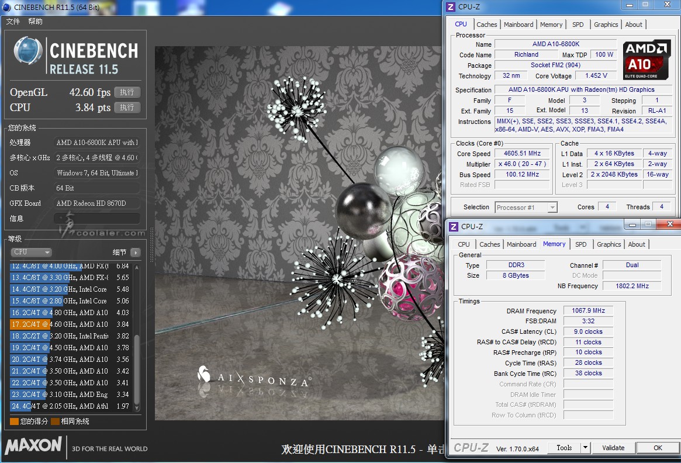The height and width of the screenshot is (463, 681).
Task: Click the orange 您的得分 legend swatch
Action: tap(15, 421)
